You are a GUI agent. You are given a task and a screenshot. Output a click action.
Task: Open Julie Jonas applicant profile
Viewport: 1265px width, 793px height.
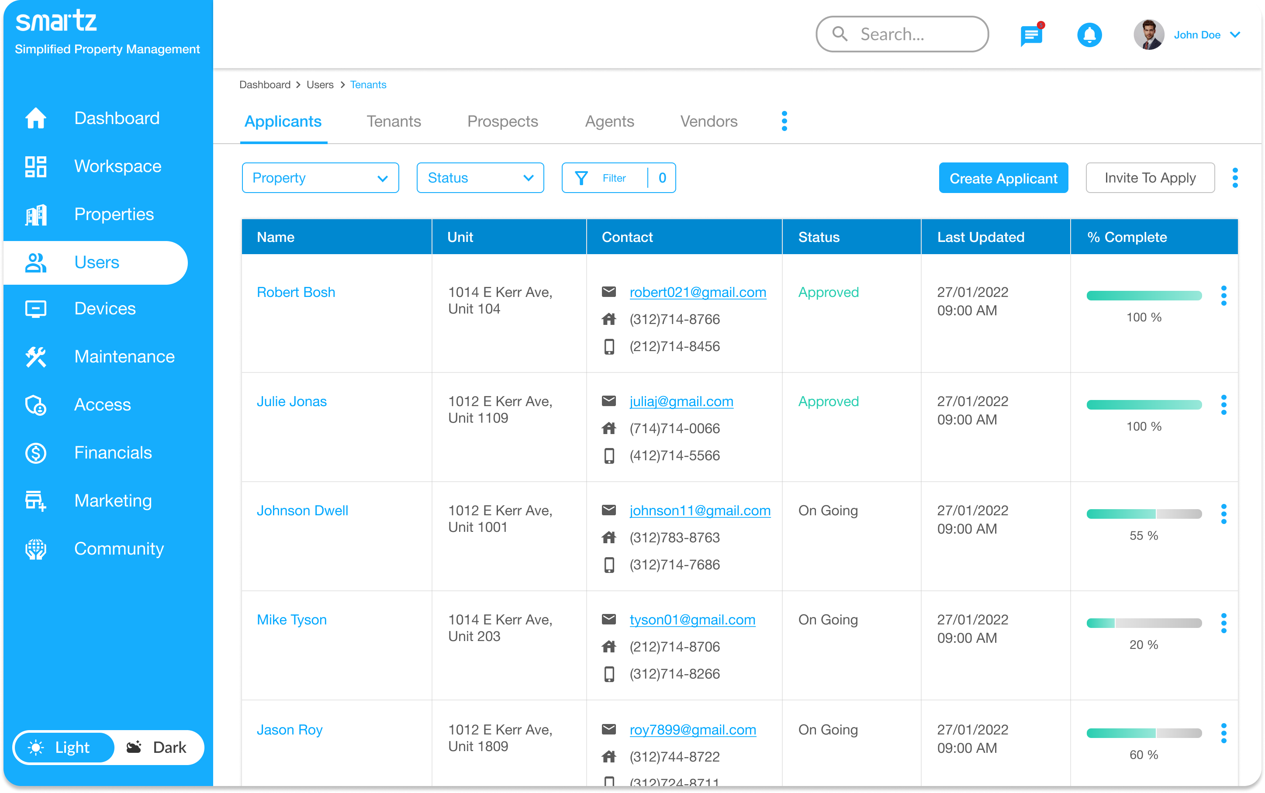coord(292,401)
